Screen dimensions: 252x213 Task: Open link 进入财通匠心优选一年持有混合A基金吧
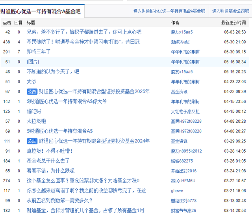click(169, 11)
